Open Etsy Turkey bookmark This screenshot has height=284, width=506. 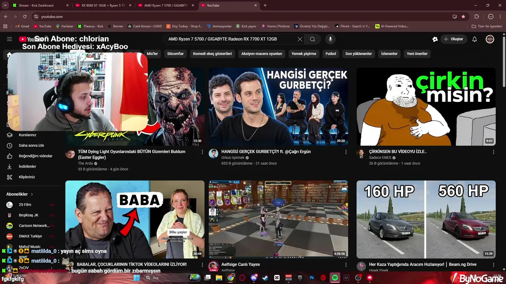coord(185,26)
